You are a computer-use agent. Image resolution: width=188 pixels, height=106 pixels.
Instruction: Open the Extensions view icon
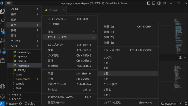[3, 51]
